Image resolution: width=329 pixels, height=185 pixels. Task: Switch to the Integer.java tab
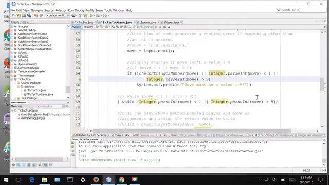pyautogui.click(x=171, y=22)
